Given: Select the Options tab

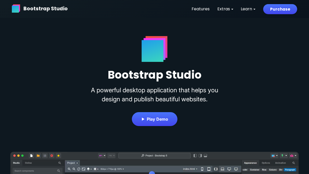Looking at the screenshot, I should pyautogui.click(x=266, y=163).
